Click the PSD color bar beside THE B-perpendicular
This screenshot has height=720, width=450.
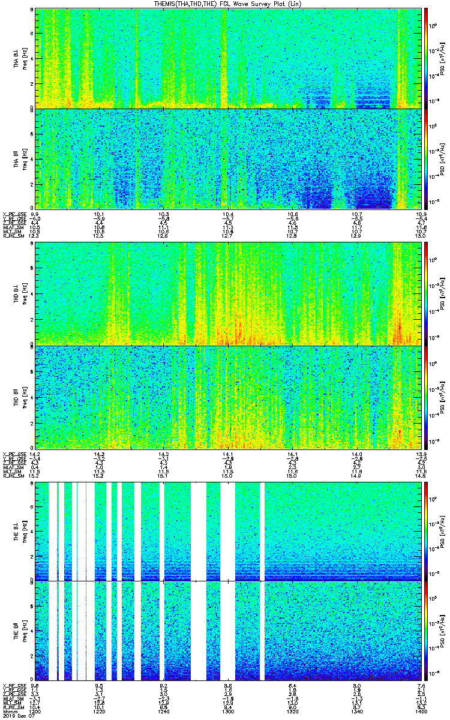(x=426, y=531)
